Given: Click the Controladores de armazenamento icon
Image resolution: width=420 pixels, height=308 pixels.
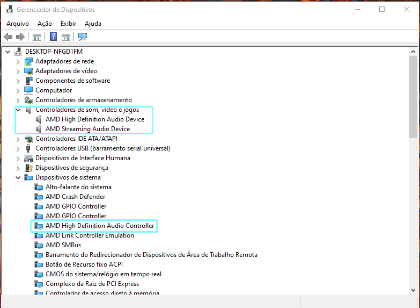Looking at the screenshot, I should click(x=28, y=100).
